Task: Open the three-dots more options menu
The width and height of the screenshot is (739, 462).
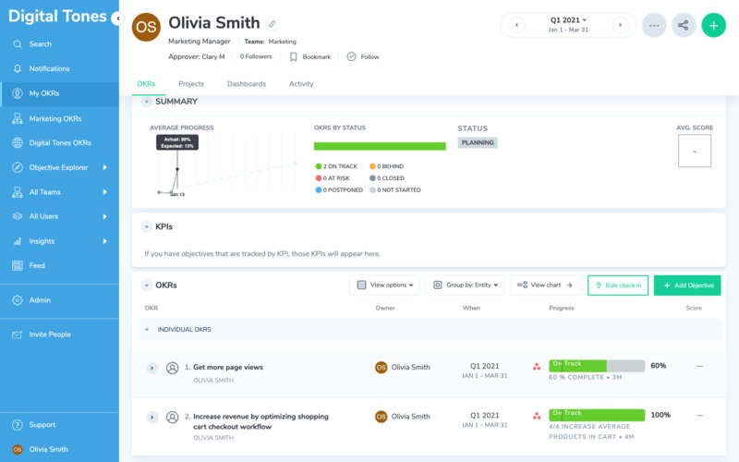Action: pos(654,25)
